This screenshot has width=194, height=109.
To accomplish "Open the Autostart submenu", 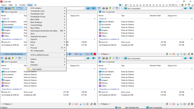I will [x=47, y=65].
